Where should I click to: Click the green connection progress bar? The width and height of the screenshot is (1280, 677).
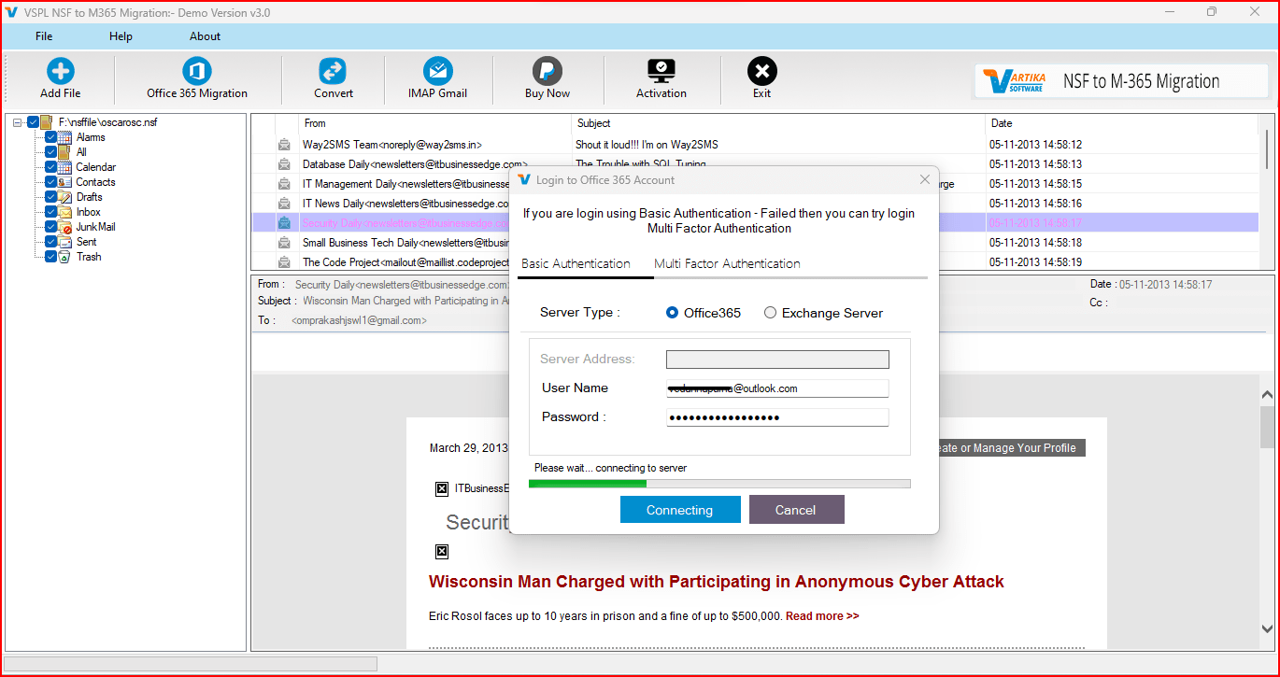pyautogui.click(x=588, y=484)
